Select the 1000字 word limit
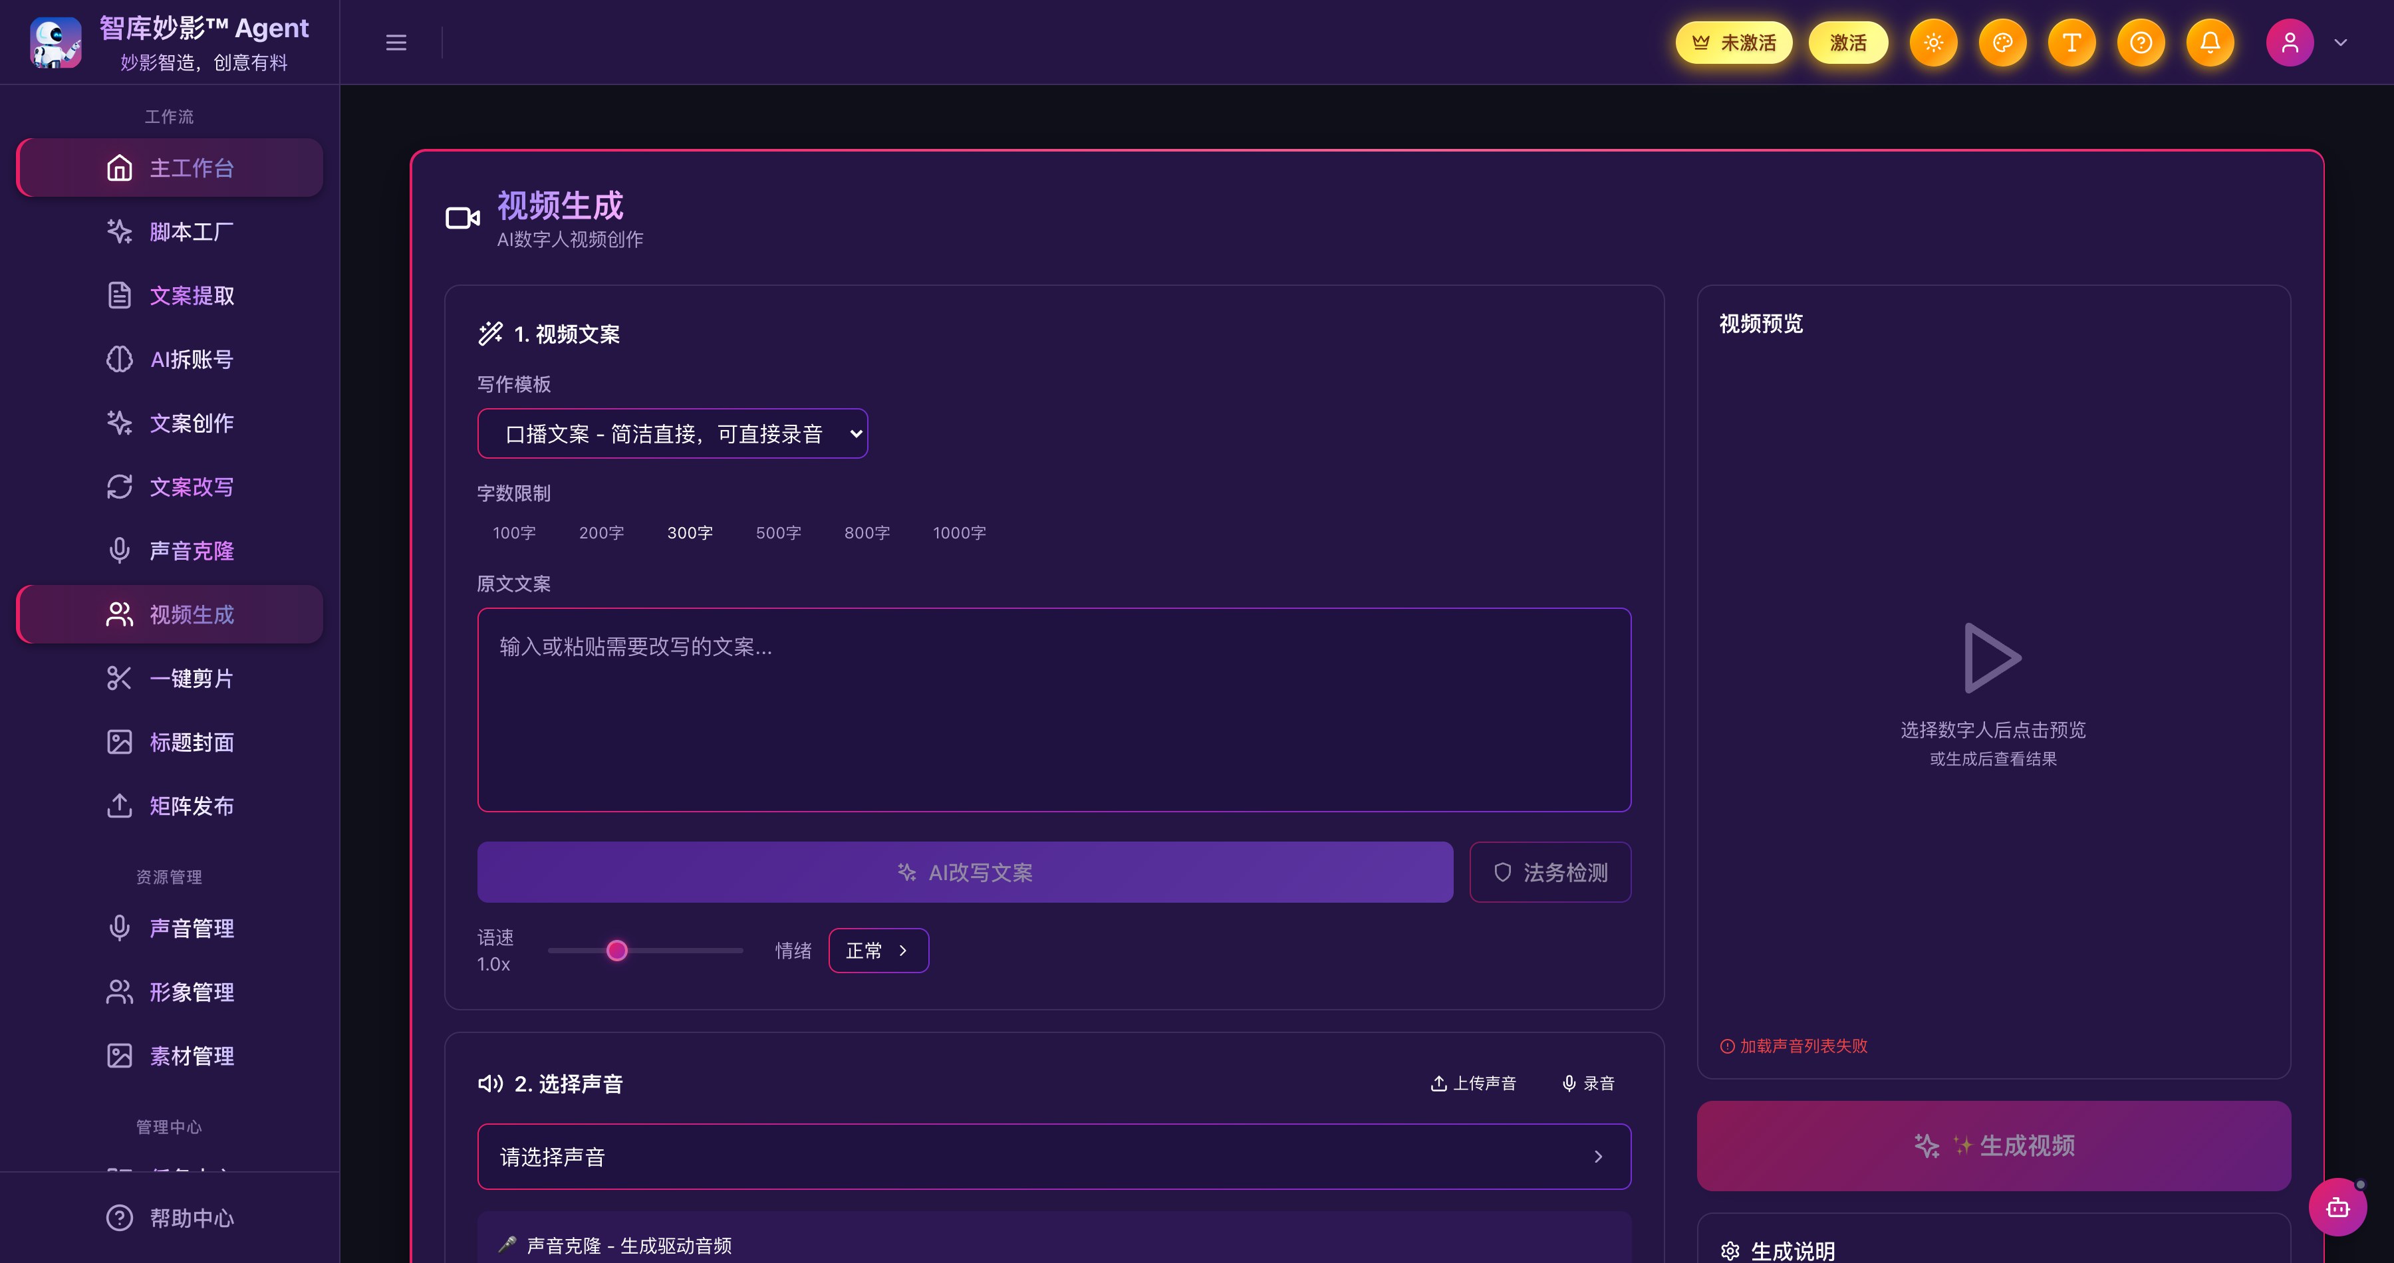 click(x=959, y=533)
